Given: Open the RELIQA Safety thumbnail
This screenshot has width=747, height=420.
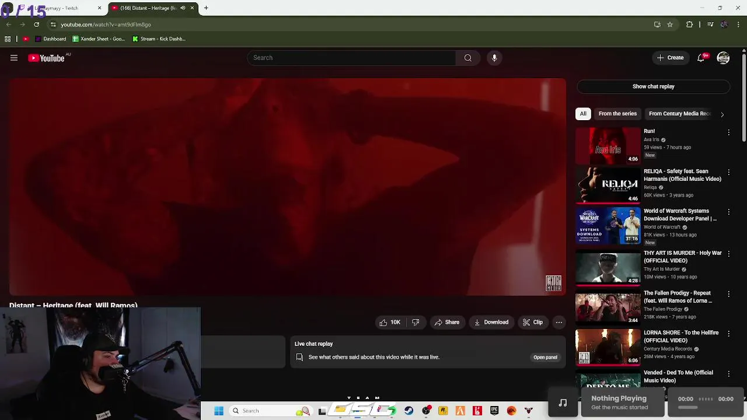Looking at the screenshot, I should click(x=608, y=185).
